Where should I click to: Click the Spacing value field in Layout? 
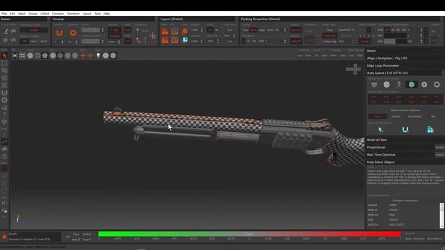pyautogui.click(x=195, y=41)
